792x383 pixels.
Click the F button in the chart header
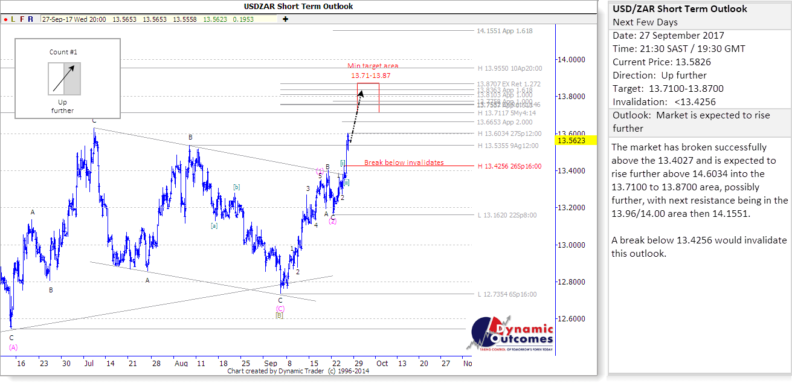[22, 19]
